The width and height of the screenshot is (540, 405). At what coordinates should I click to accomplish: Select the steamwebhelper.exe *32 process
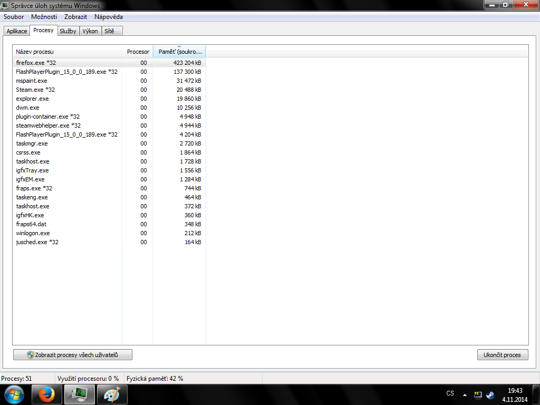(109, 126)
